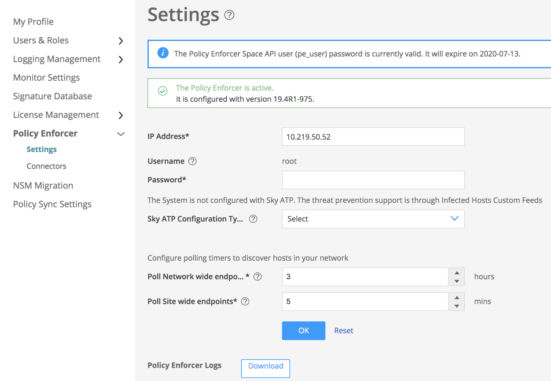
Task: Switch to the Connectors page
Action: [46, 166]
